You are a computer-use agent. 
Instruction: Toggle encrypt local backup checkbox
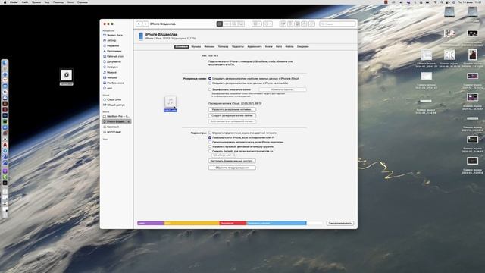[x=210, y=89]
